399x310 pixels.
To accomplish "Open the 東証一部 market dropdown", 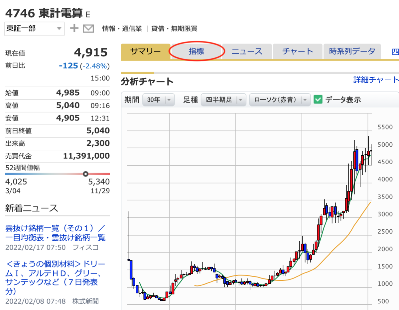I will 34,29.
